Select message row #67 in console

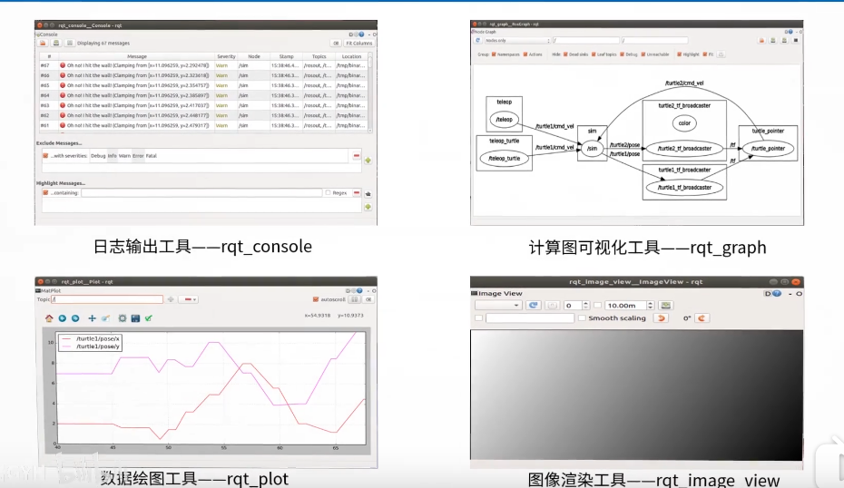(x=204, y=65)
